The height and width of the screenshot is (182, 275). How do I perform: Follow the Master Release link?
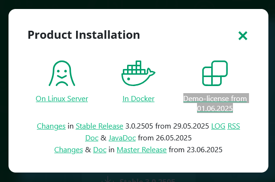pos(142,150)
